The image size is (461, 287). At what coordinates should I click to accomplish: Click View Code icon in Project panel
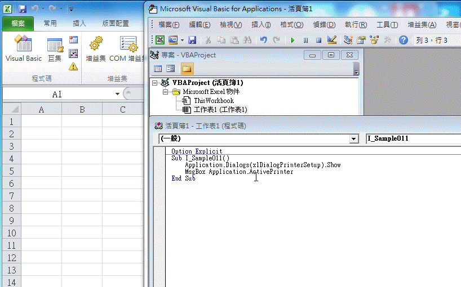click(x=158, y=69)
